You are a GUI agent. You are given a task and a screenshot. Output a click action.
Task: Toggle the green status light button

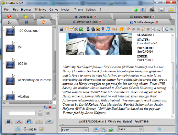[136, 10]
